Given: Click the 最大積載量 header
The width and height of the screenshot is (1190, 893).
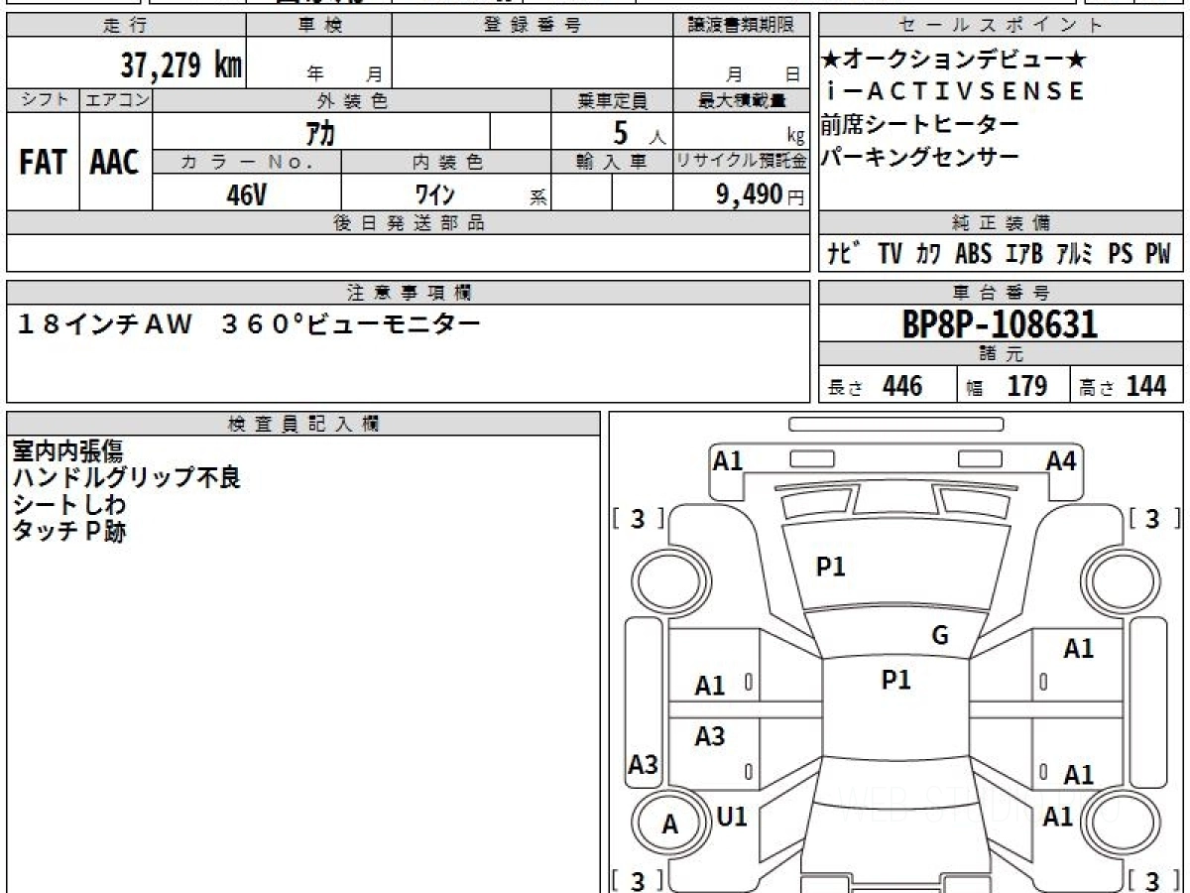Looking at the screenshot, I should pyautogui.click(x=741, y=100).
